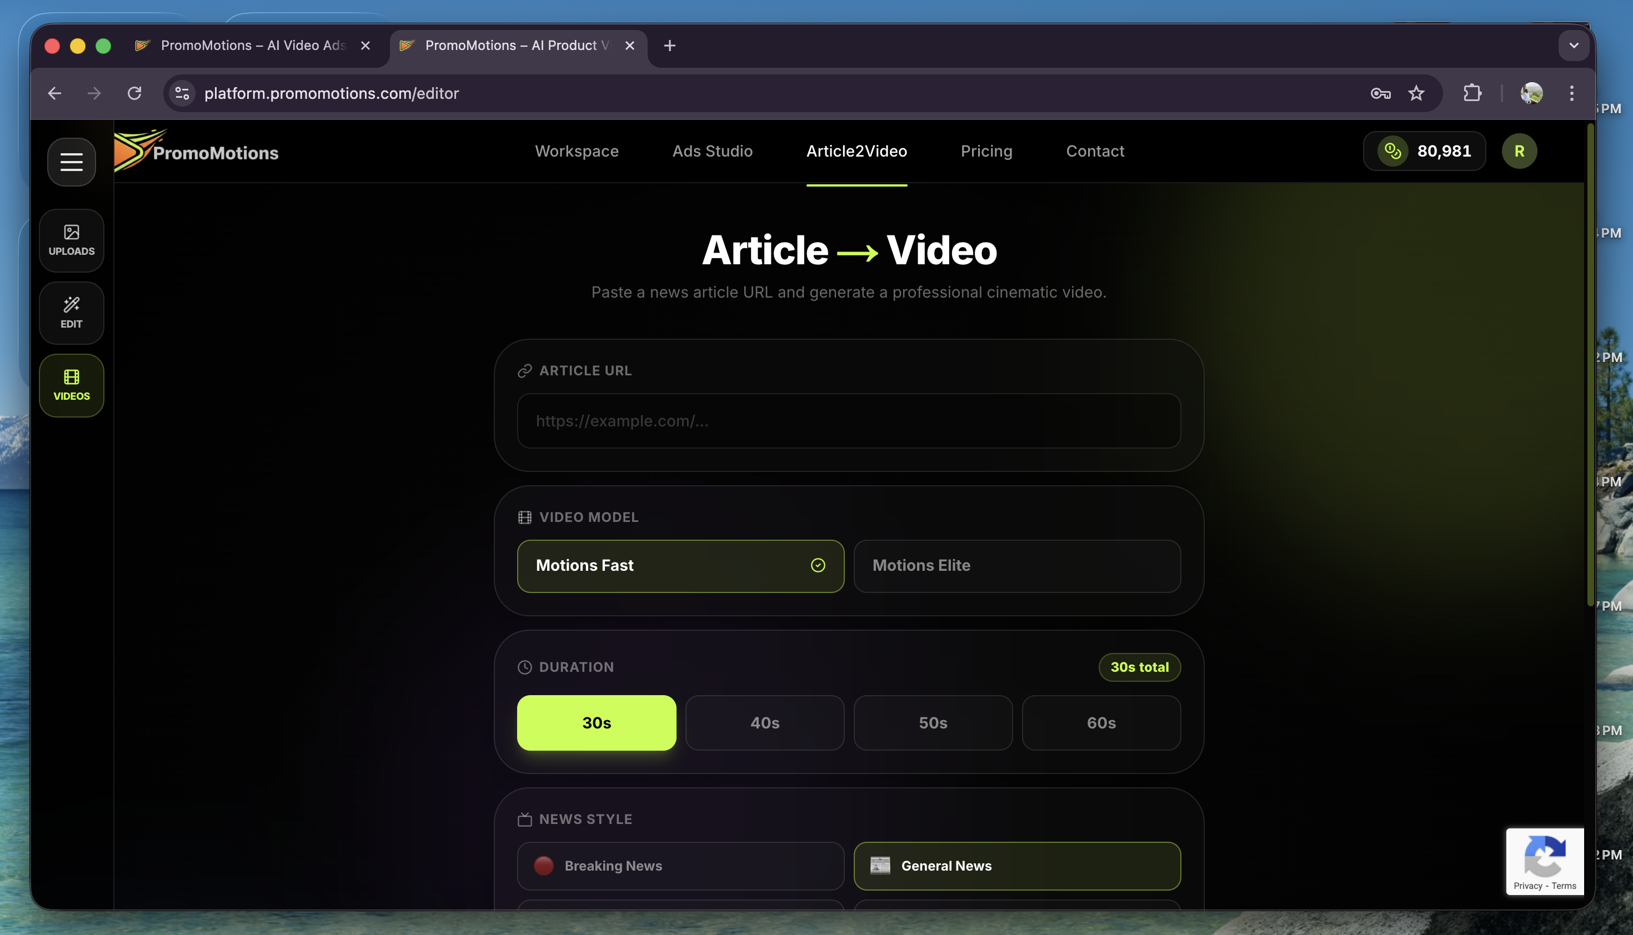The height and width of the screenshot is (935, 1633).
Task: Go to the Ads Studio tab
Action: coord(712,151)
